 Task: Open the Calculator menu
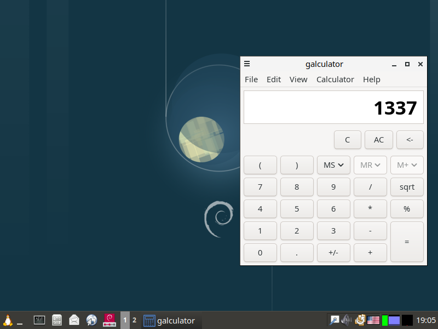[335, 80]
